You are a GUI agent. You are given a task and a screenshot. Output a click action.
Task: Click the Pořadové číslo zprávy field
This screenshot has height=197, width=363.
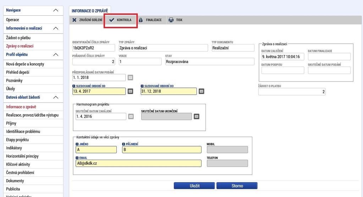coord(94,62)
